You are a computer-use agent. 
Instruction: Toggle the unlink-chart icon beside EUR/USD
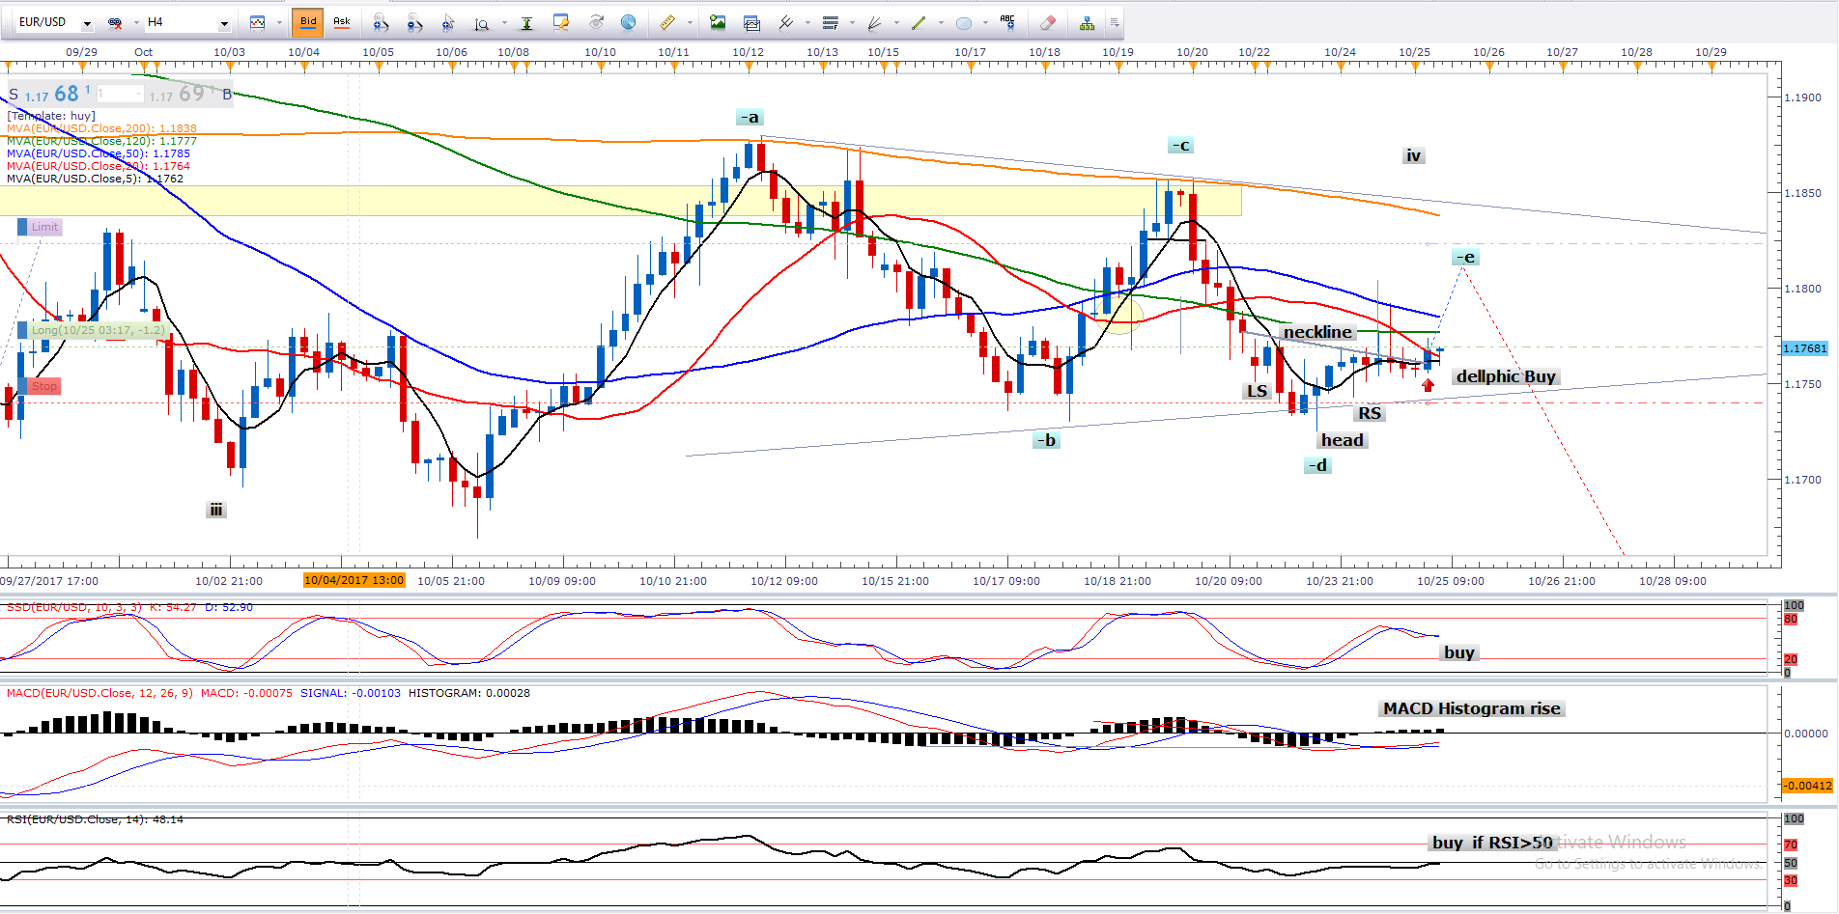coord(115,22)
